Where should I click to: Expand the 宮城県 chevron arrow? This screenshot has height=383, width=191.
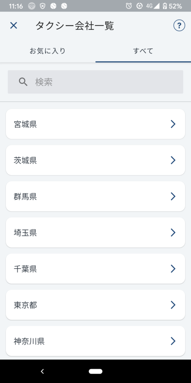(173, 124)
